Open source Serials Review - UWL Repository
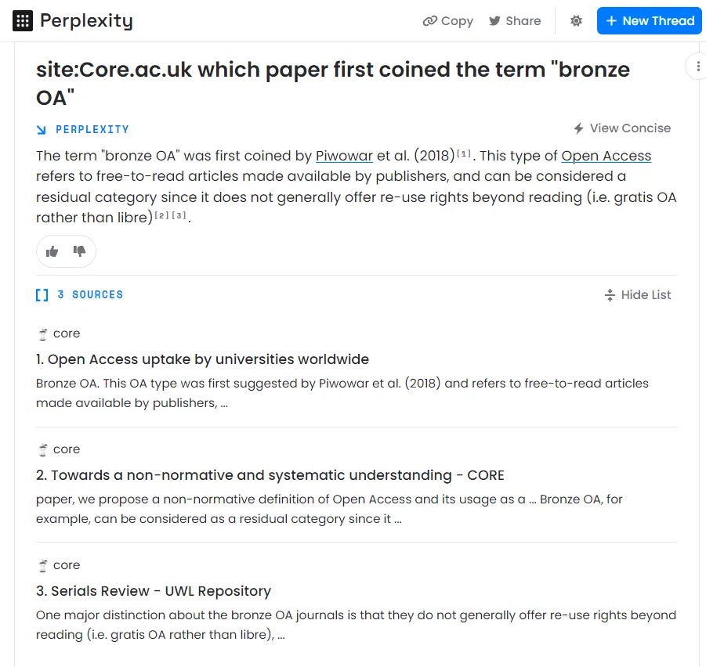 154,591
